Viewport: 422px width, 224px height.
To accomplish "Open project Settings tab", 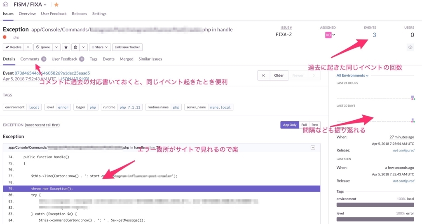I will [99, 14].
